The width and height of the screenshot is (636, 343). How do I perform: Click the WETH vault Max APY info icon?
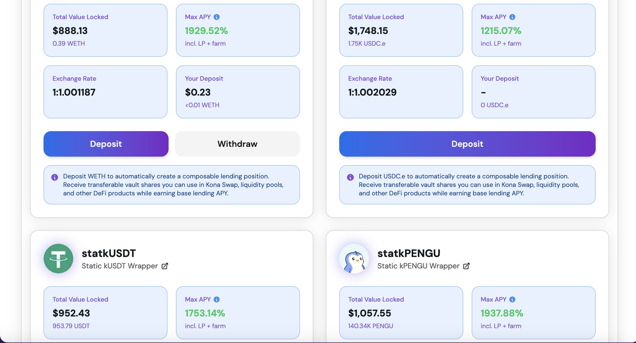[217, 17]
